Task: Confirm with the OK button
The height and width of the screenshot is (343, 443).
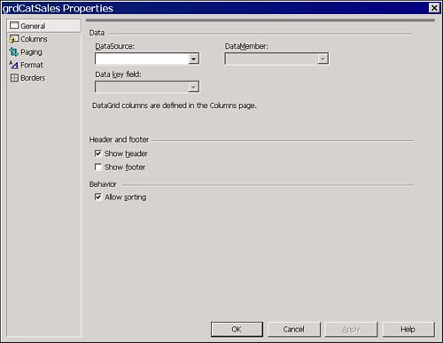Action: coord(237,329)
